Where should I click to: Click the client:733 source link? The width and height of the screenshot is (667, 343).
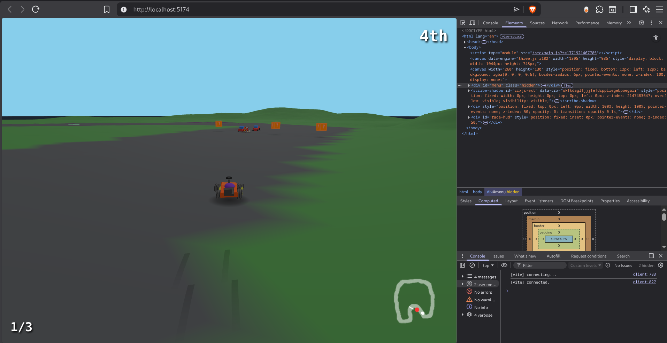click(x=644, y=274)
